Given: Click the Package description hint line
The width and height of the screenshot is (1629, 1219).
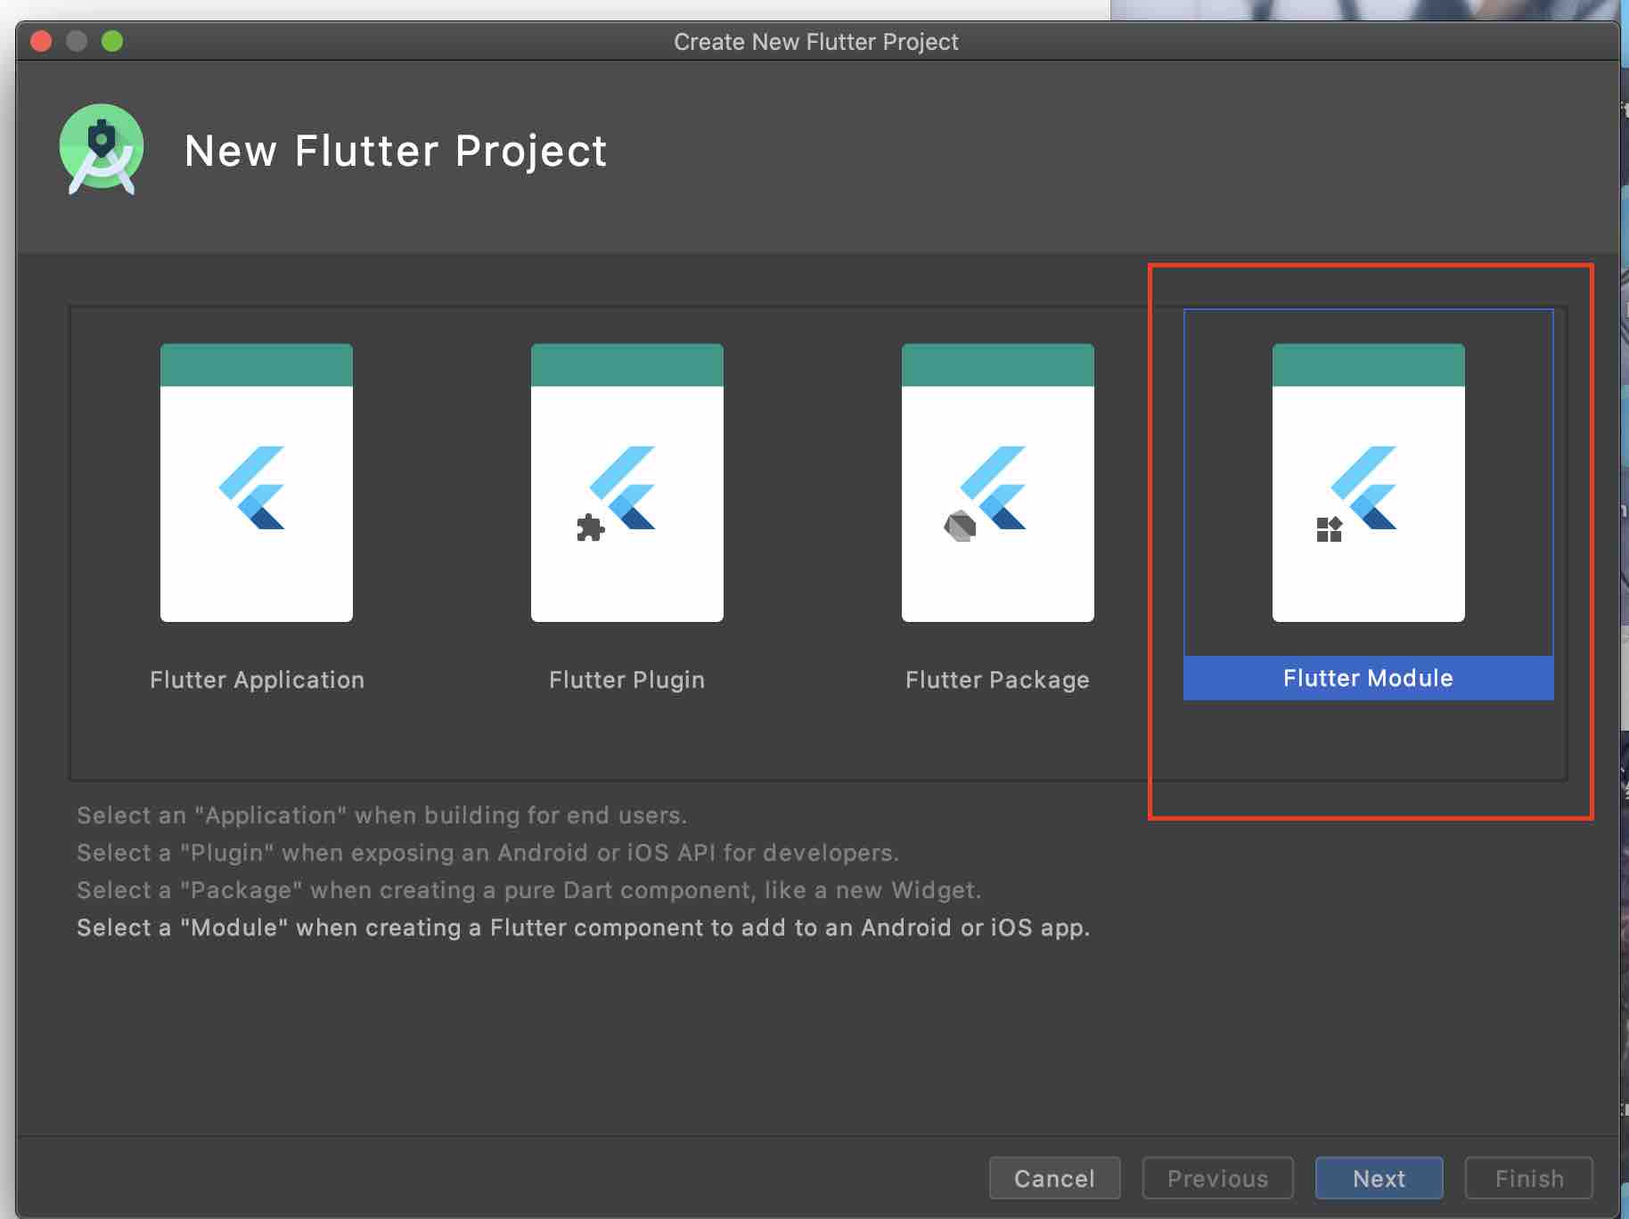Looking at the screenshot, I should pos(529,890).
